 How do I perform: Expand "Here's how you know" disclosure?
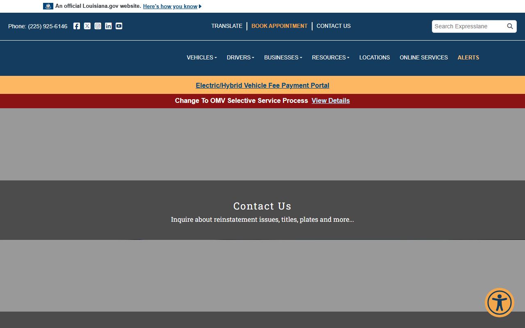coord(172,6)
